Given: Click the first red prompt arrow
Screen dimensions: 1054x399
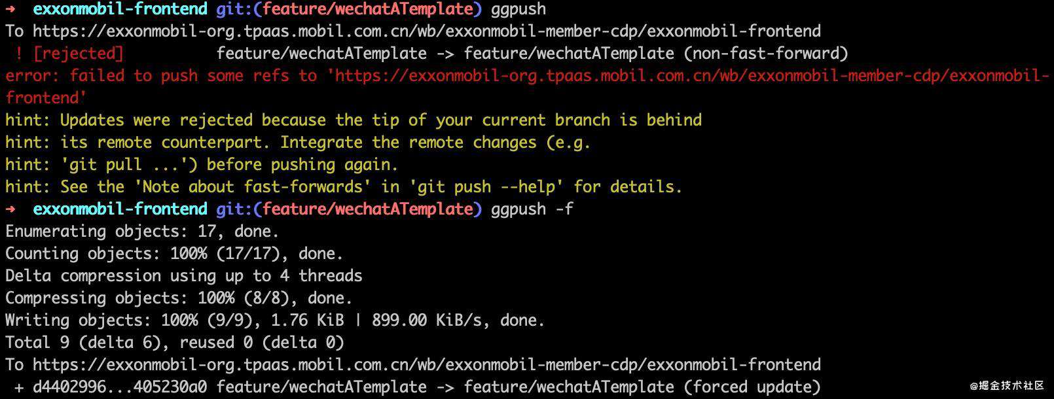Looking at the screenshot, I should (10, 9).
